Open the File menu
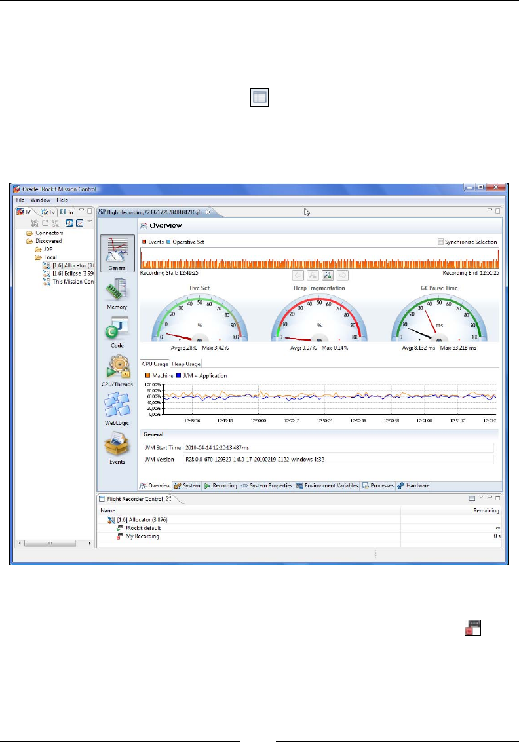The height and width of the screenshot is (748, 519). point(20,200)
